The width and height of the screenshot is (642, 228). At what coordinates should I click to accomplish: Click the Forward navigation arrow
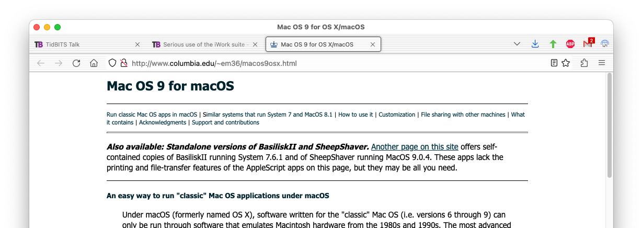click(59, 63)
